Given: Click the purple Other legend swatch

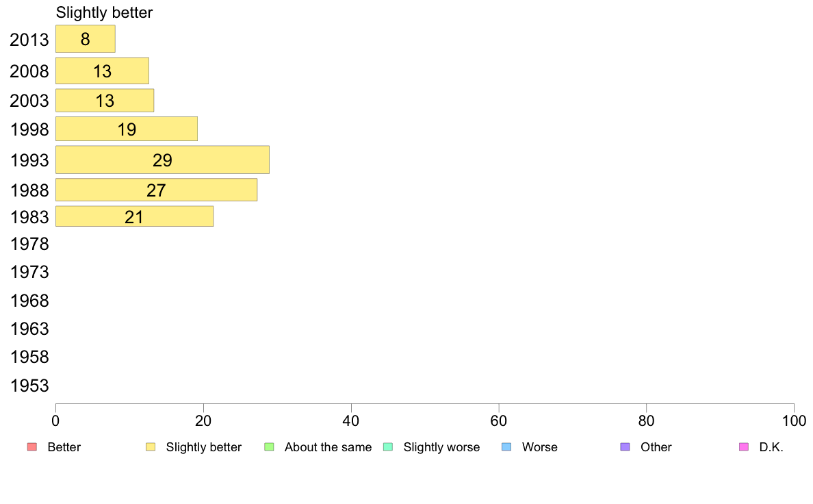Looking at the screenshot, I should (x=625, y=447).
